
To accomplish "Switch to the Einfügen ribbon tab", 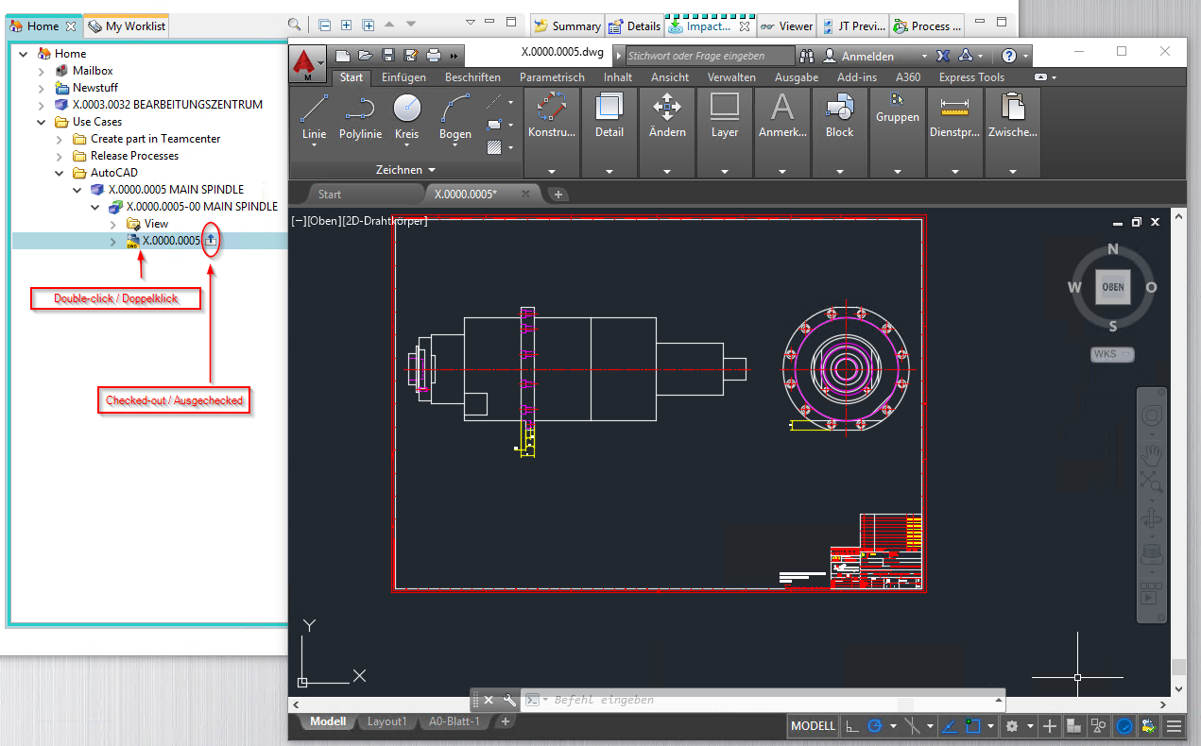I will point(403,77).
